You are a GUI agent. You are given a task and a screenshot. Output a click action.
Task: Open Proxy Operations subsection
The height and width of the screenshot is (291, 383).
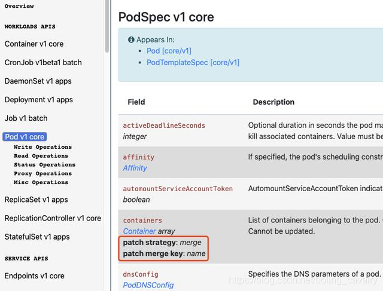pos(42,173)
